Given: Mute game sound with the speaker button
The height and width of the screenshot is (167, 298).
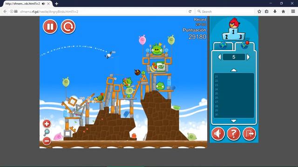Looking at the screenshot, I should (218, 134).
